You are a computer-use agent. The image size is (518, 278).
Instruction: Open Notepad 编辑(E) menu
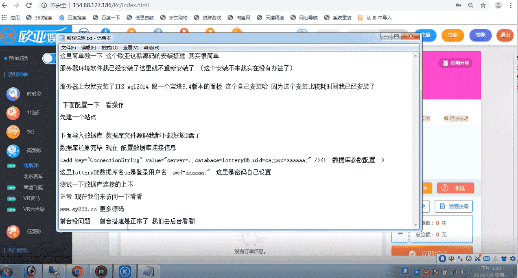tap(89, 47)
